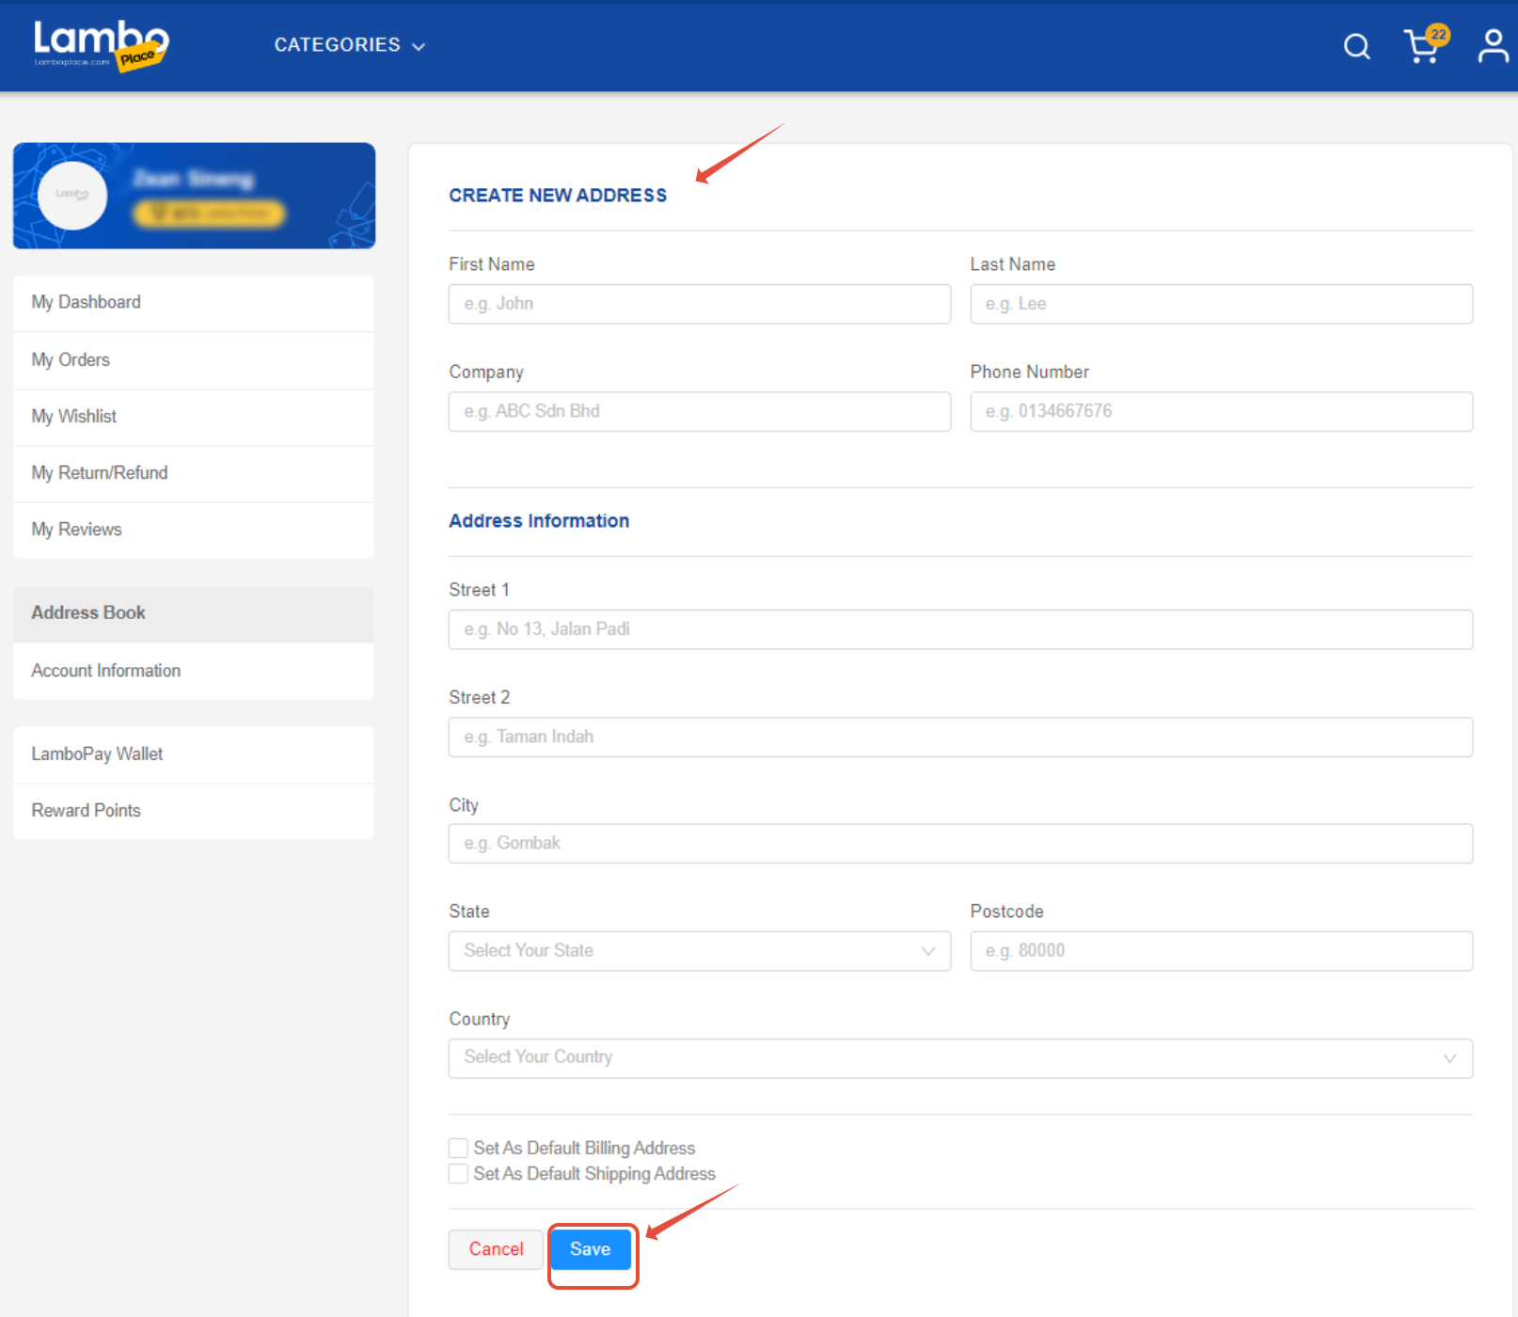
Task: Focus the Street 1 field
Action: tap(960, 629)
